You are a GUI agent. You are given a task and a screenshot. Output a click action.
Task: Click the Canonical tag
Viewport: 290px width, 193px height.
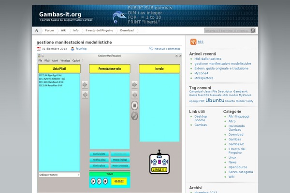[x=196, y=91]
